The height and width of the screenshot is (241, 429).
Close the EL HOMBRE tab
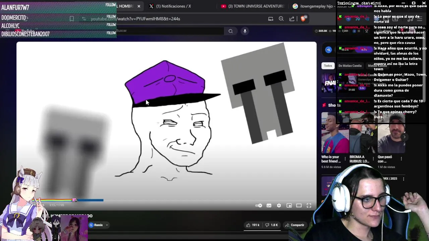[139, 6]
